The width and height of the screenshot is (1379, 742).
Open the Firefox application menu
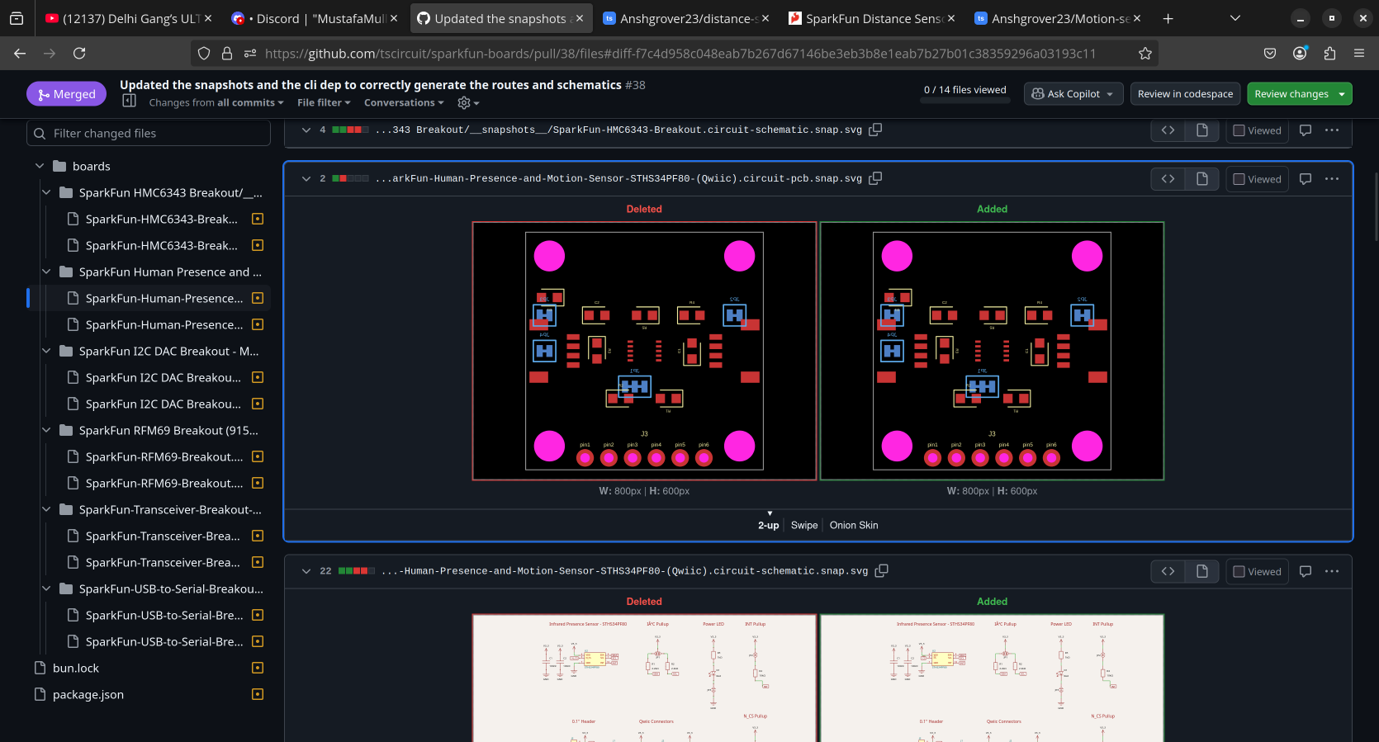[x=1359, y=53]
